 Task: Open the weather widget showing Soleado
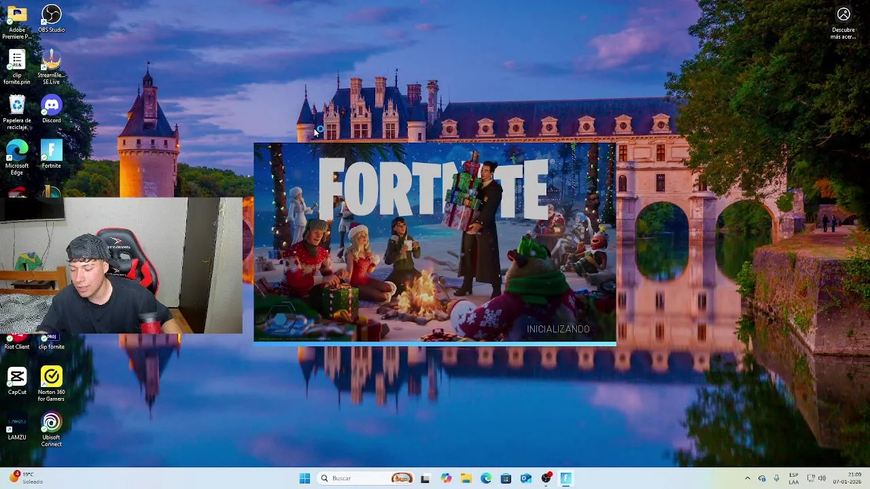click(26, 478)
